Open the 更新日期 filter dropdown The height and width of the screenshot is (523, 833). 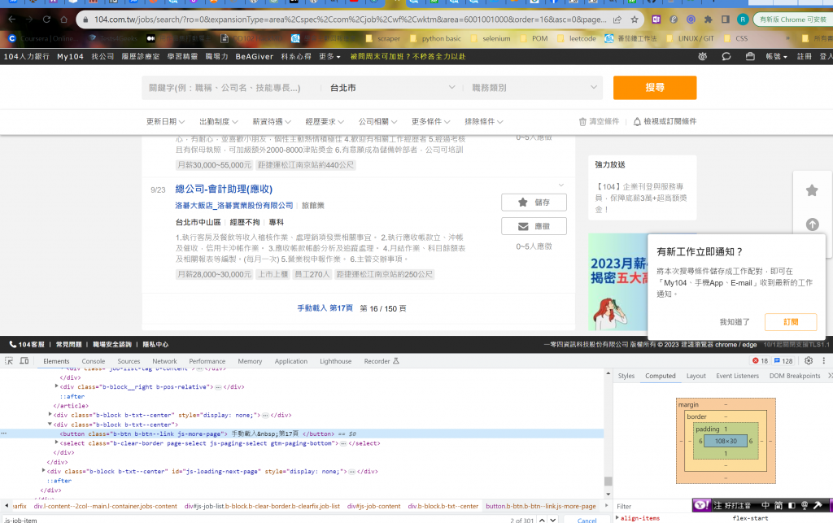[x=166, y=121]
